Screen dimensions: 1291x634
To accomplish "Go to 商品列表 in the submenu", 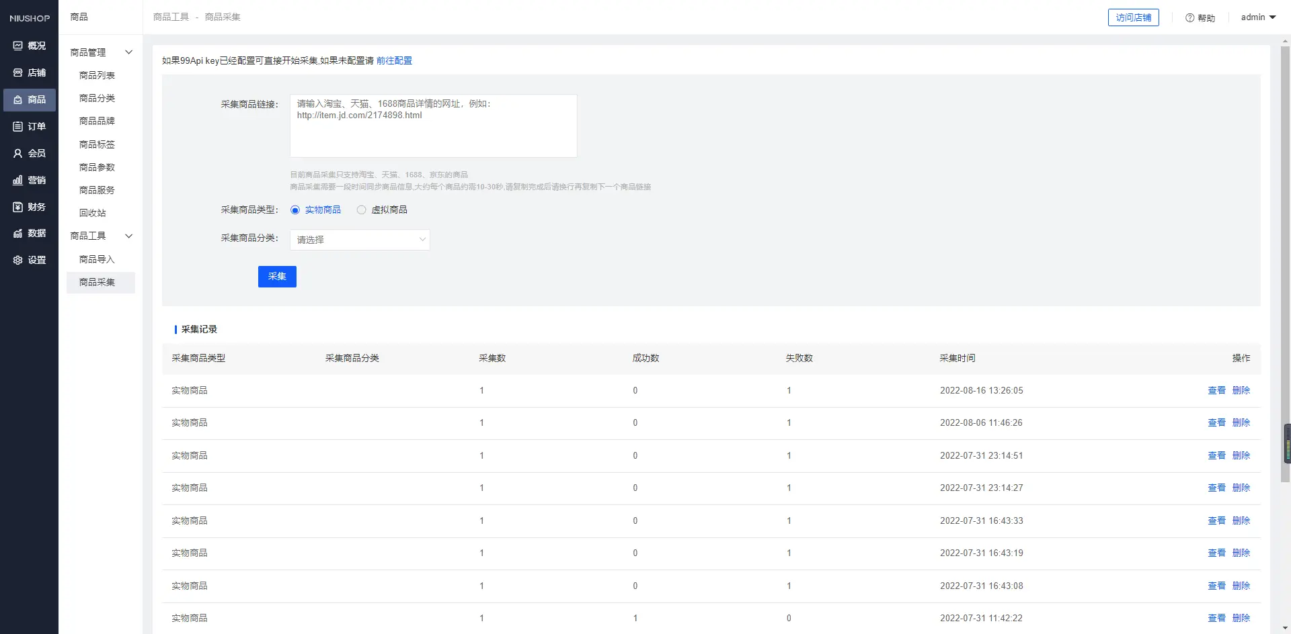I will coord(97,75).
